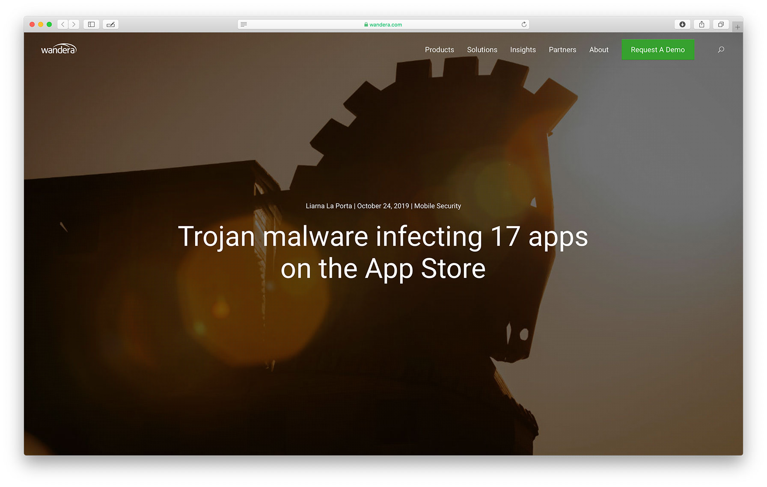
Task: Reload the wandera.com page
Action: [x=524, y=24]
